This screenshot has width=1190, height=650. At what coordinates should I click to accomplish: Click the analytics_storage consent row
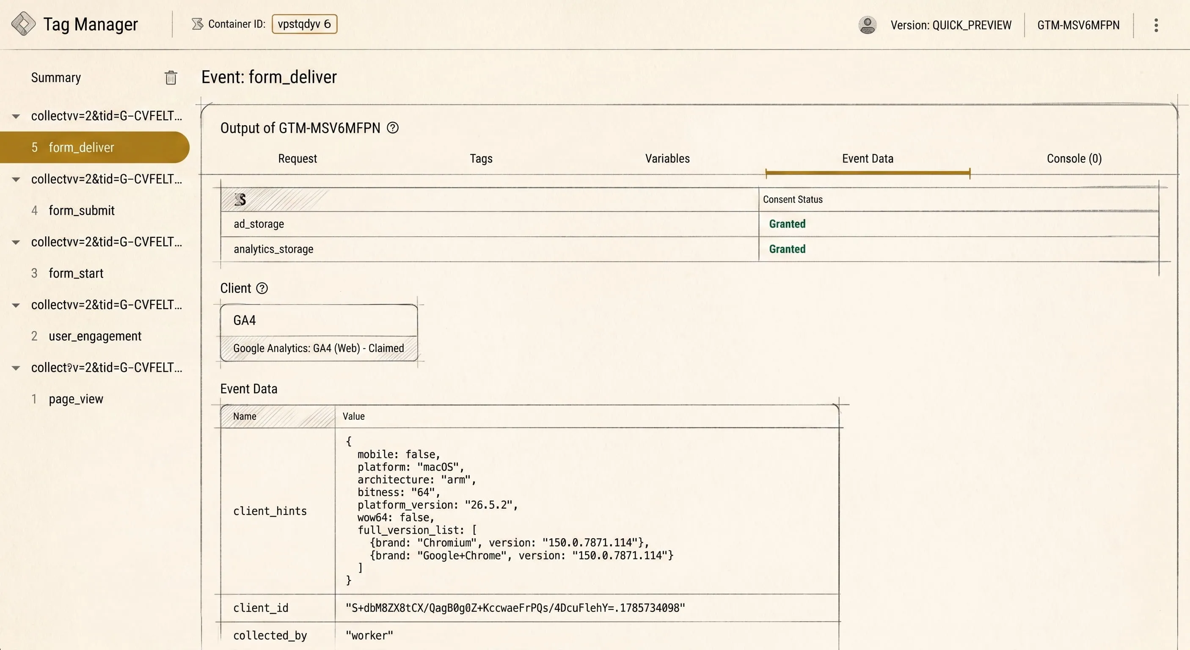tap(690, 250)
